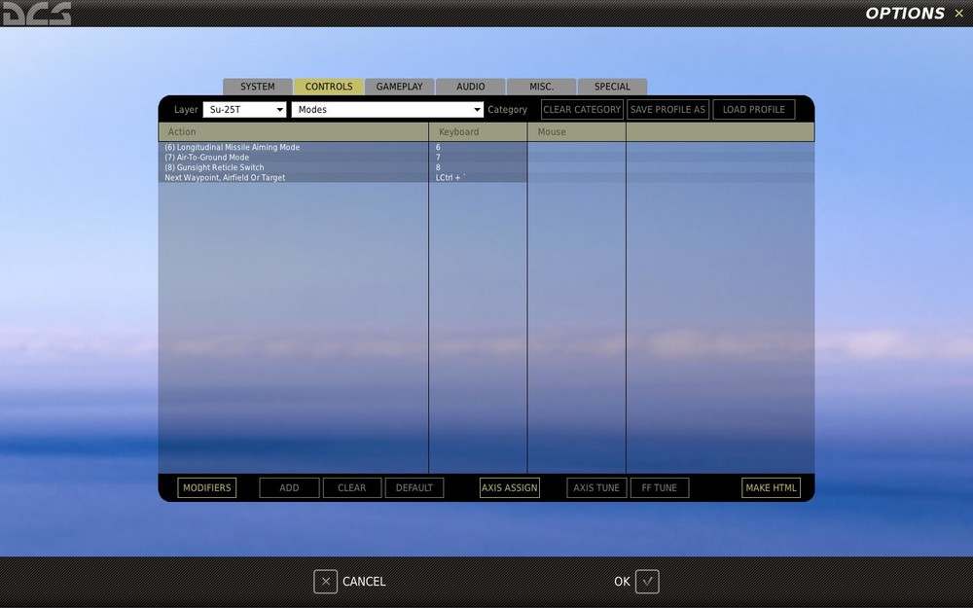
Task: Click the checkmark icon beside OK
Action: [647, 582]
